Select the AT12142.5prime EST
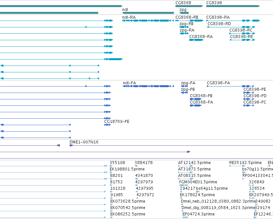Screen dimensions: 273x219 coord(185,166)
